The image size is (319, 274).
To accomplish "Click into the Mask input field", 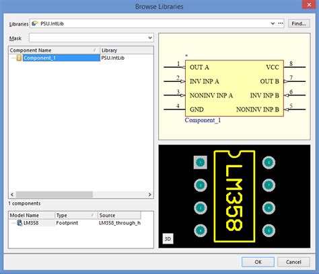I will pyautogui.click(x=88, y=38).
